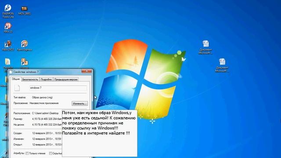Click the Открыт date value
This screenshot has height=158, width=281.
47,145
